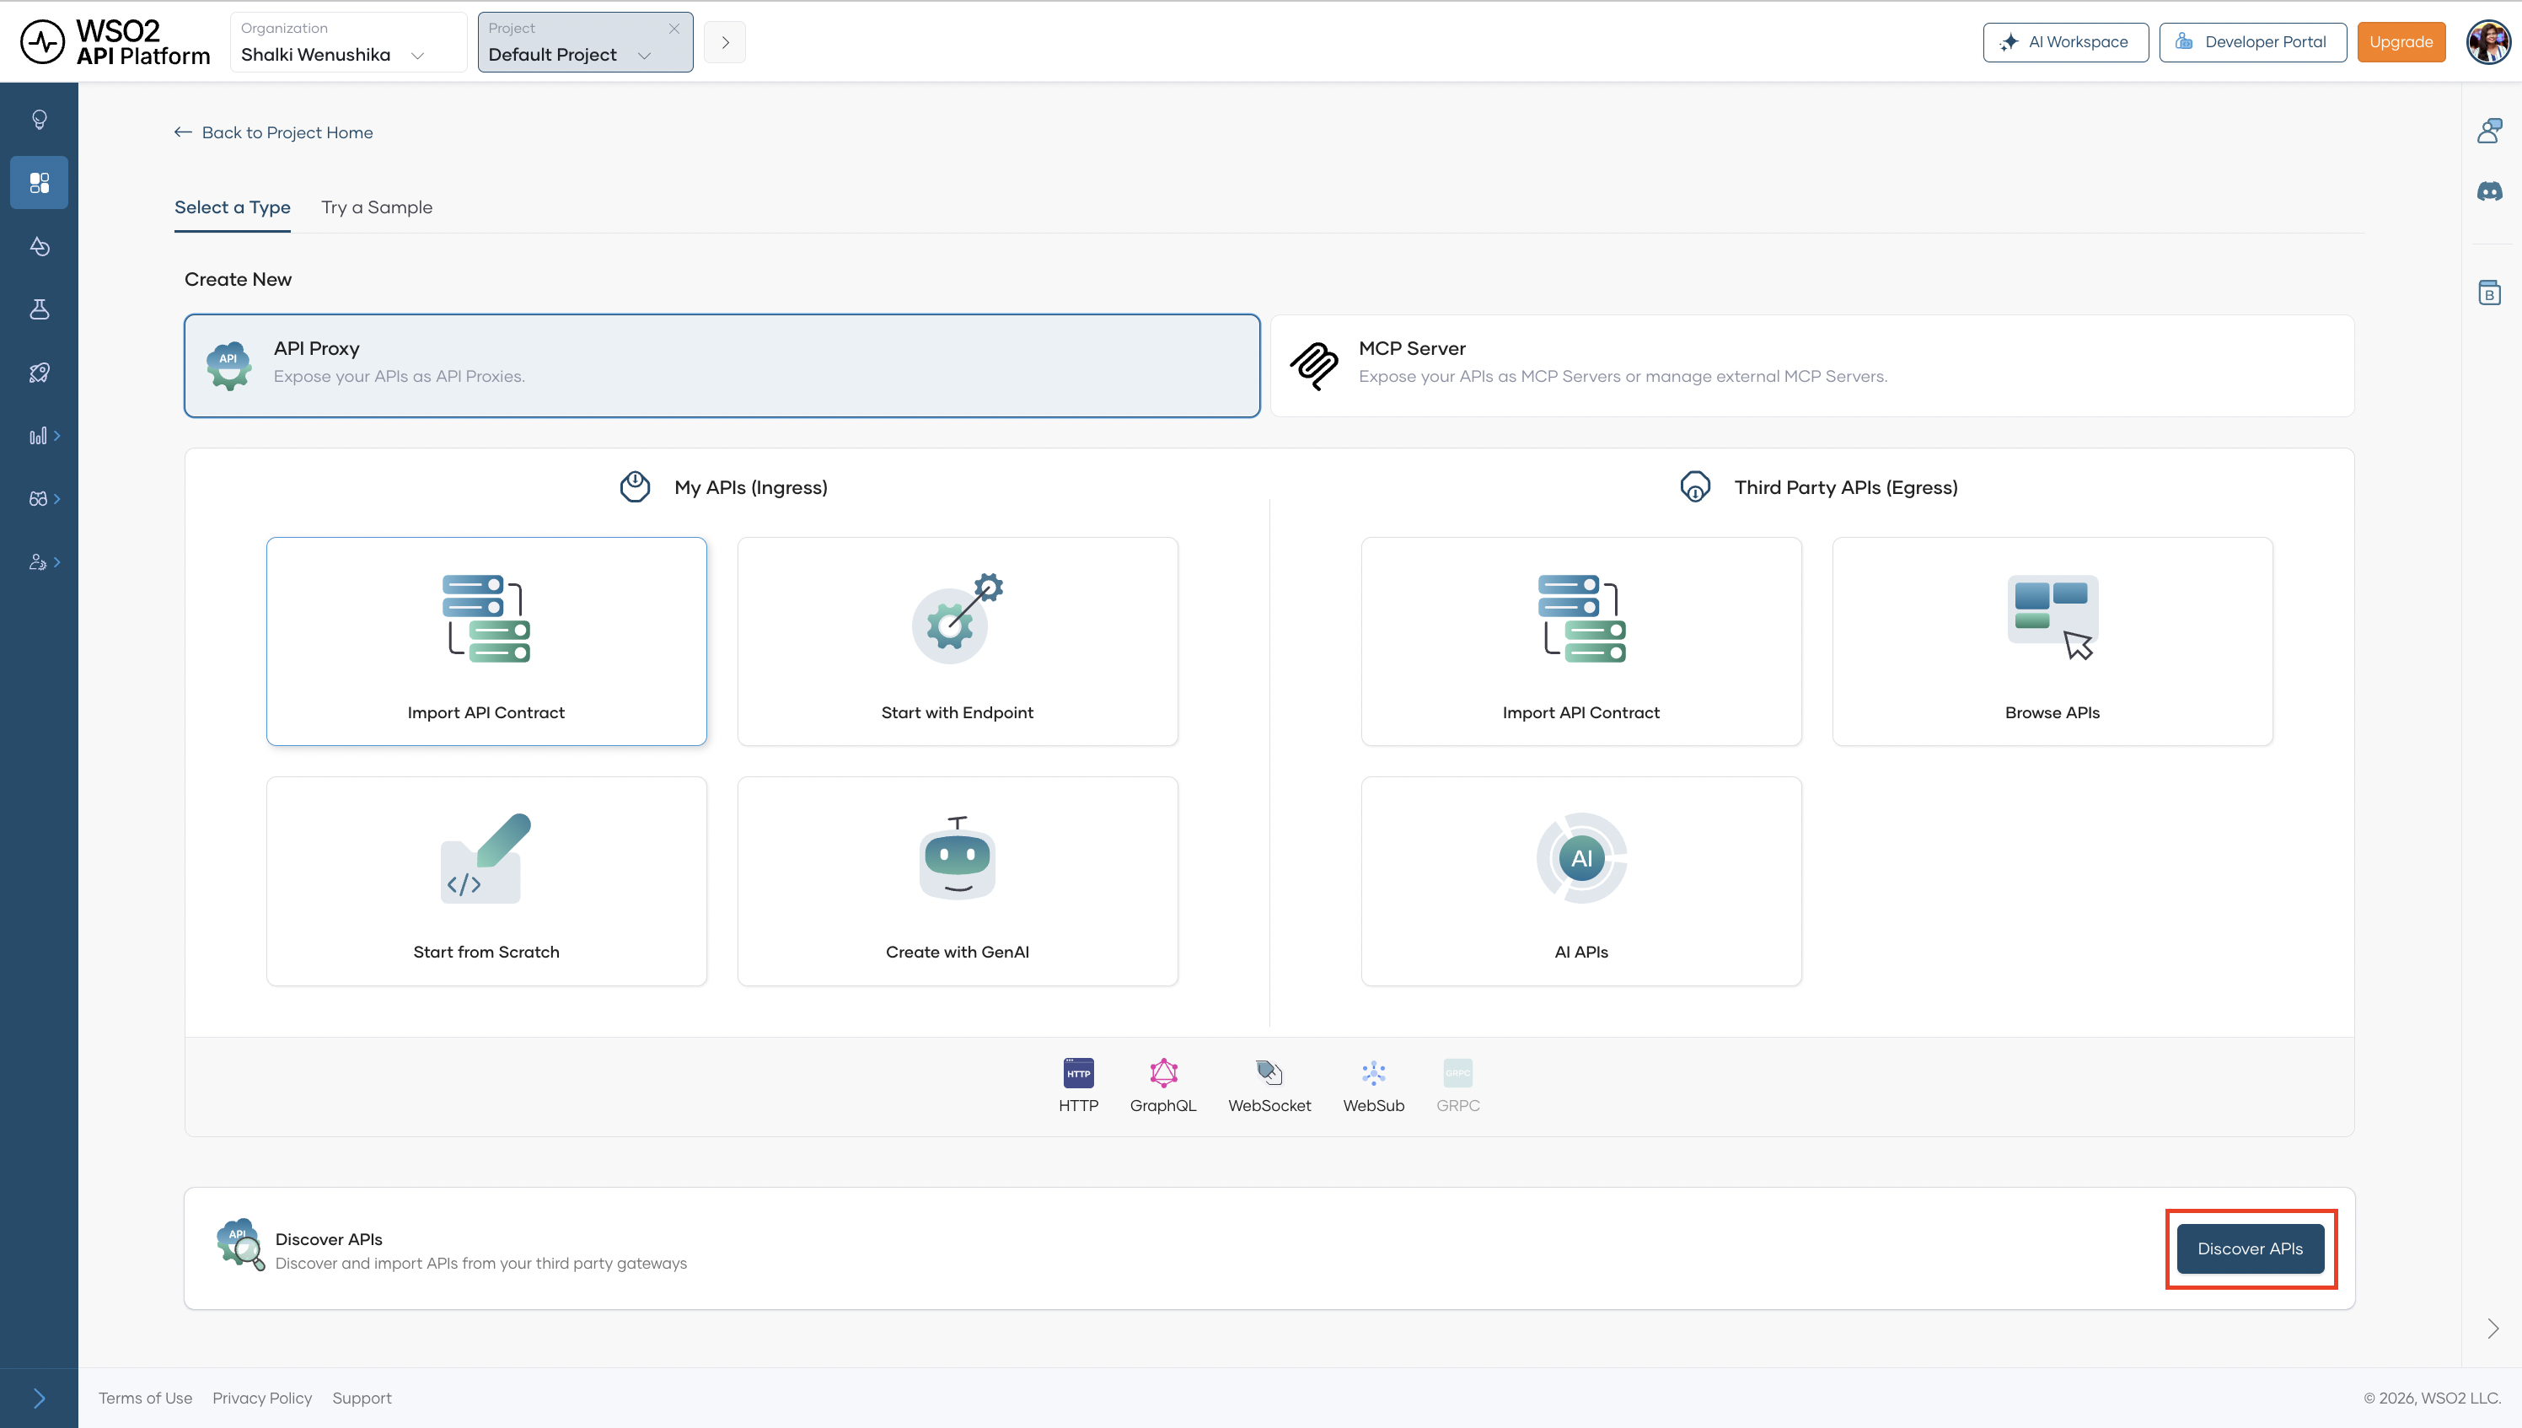Go back to Project Home link
2522x1428 pixels.
click(287, 132)
